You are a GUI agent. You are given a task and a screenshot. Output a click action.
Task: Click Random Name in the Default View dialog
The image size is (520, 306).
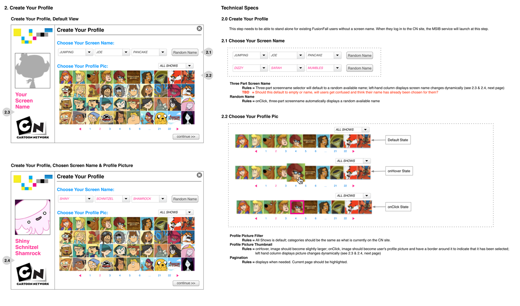coord(185,52)
